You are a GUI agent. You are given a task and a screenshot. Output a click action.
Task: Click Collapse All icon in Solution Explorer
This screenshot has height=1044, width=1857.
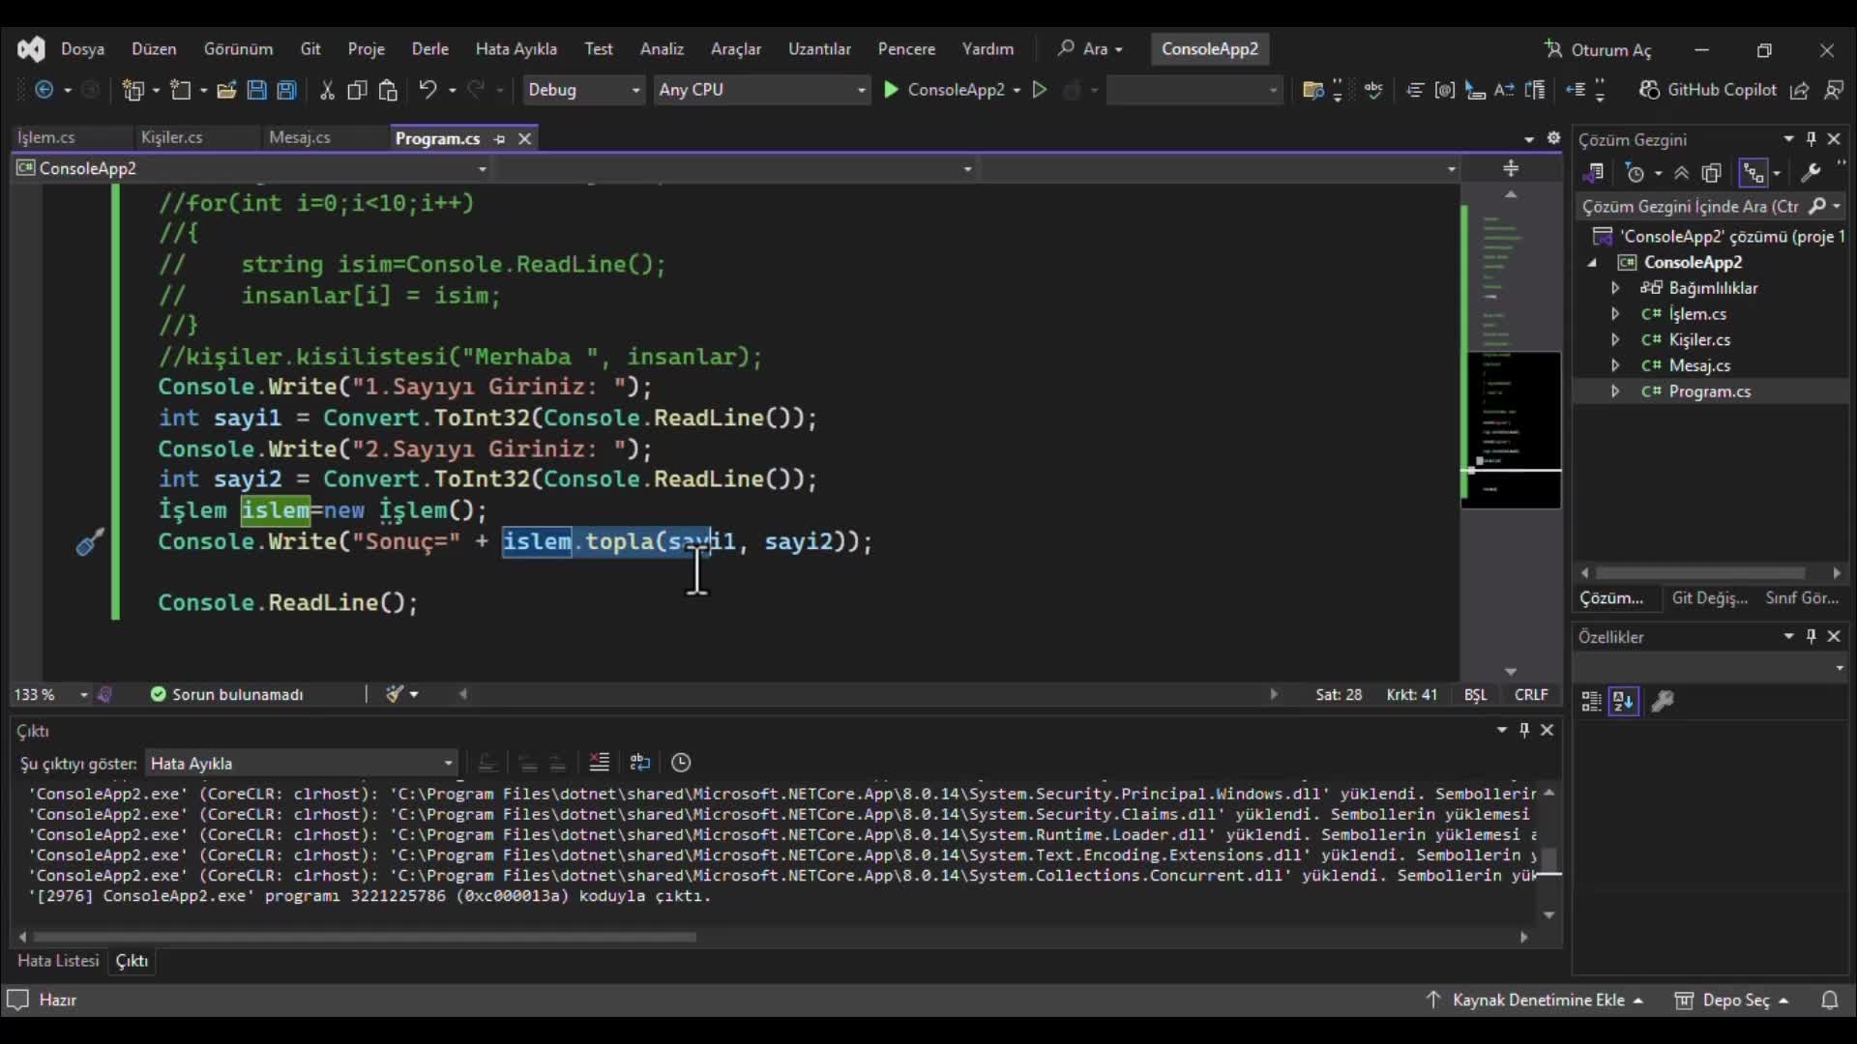pos(1682,173)
